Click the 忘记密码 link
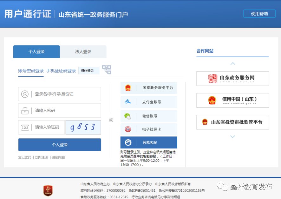The width and height of the screenshot is (281, 199). pyautogui.click(x=25, y=157)
